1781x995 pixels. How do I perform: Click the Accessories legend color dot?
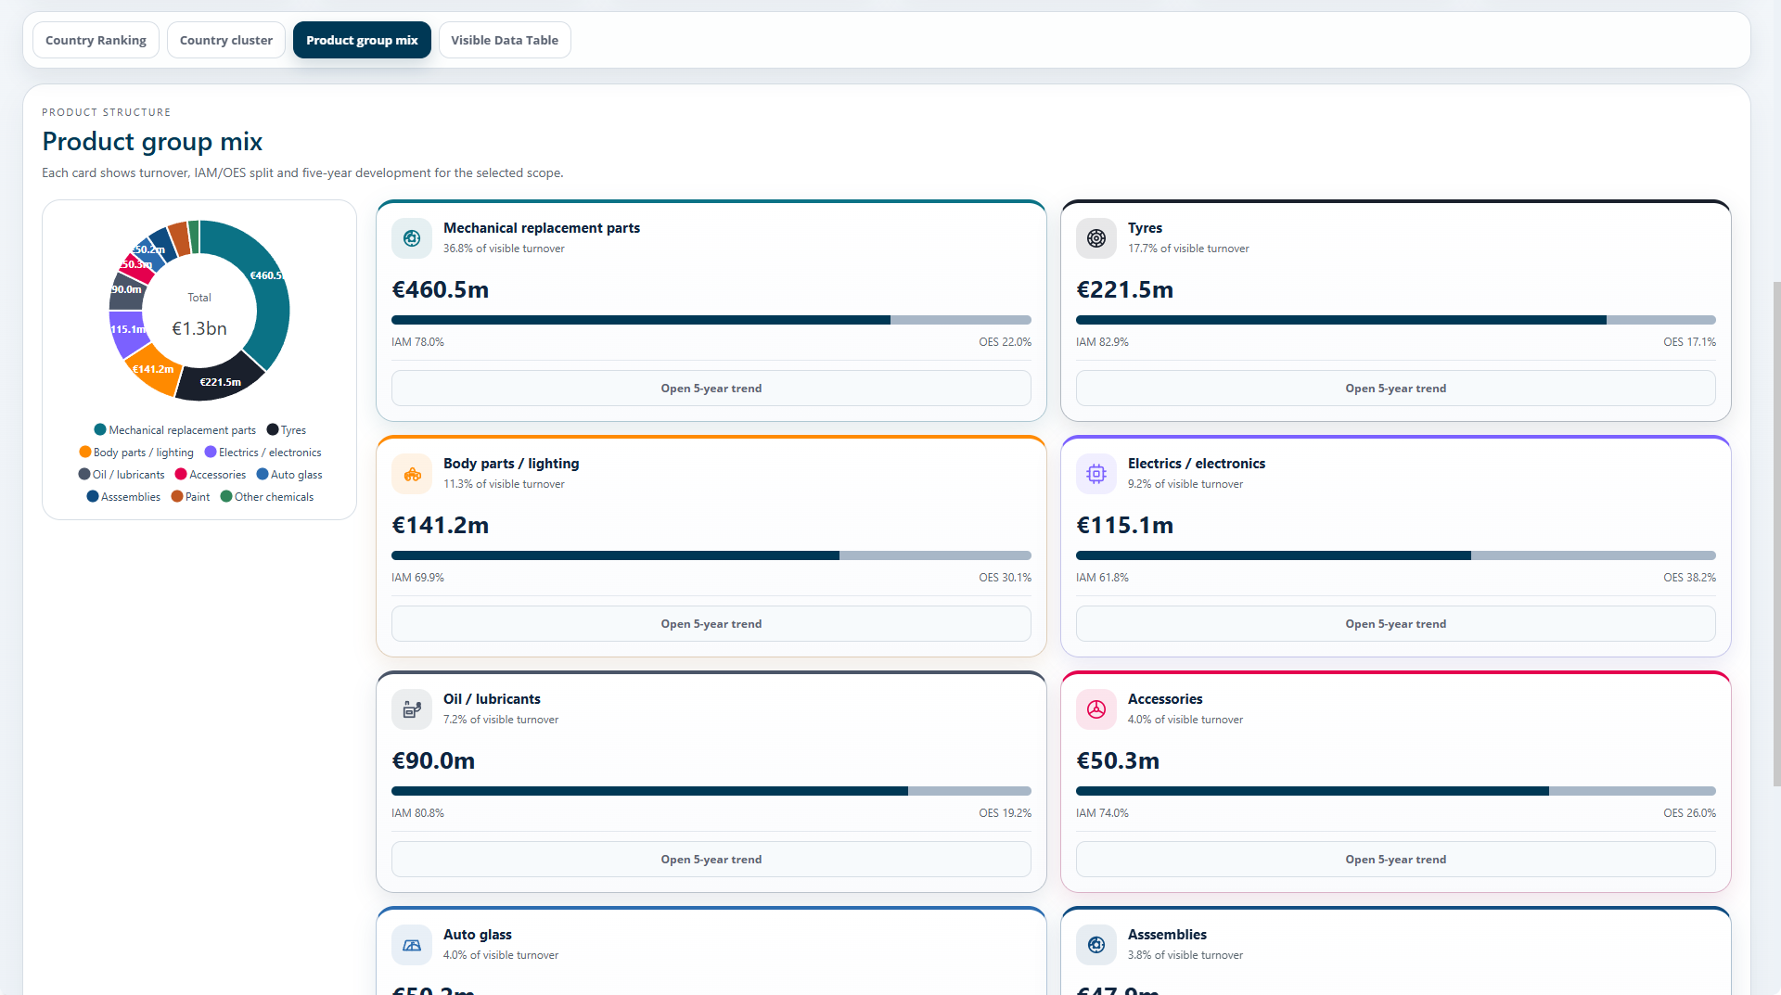coord(181,474)
